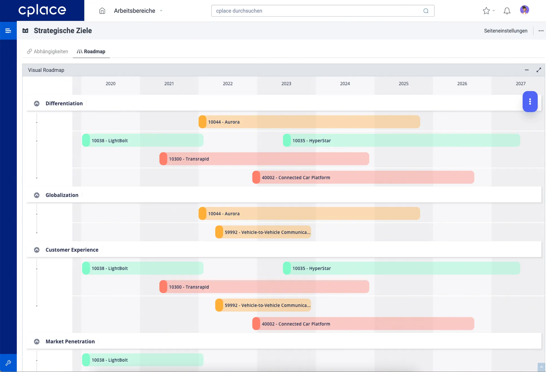Collapse the Differentiation section
The width and height of the screenshot is (546, 372).
pyautogui.click(x=36, y=103)
